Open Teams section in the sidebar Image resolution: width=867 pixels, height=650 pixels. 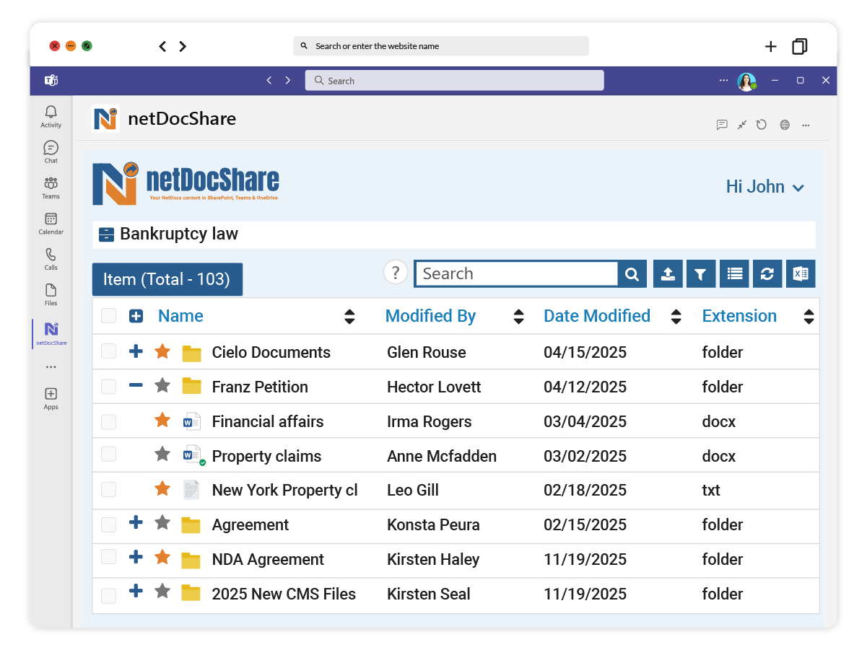click(x=51, y=188)
